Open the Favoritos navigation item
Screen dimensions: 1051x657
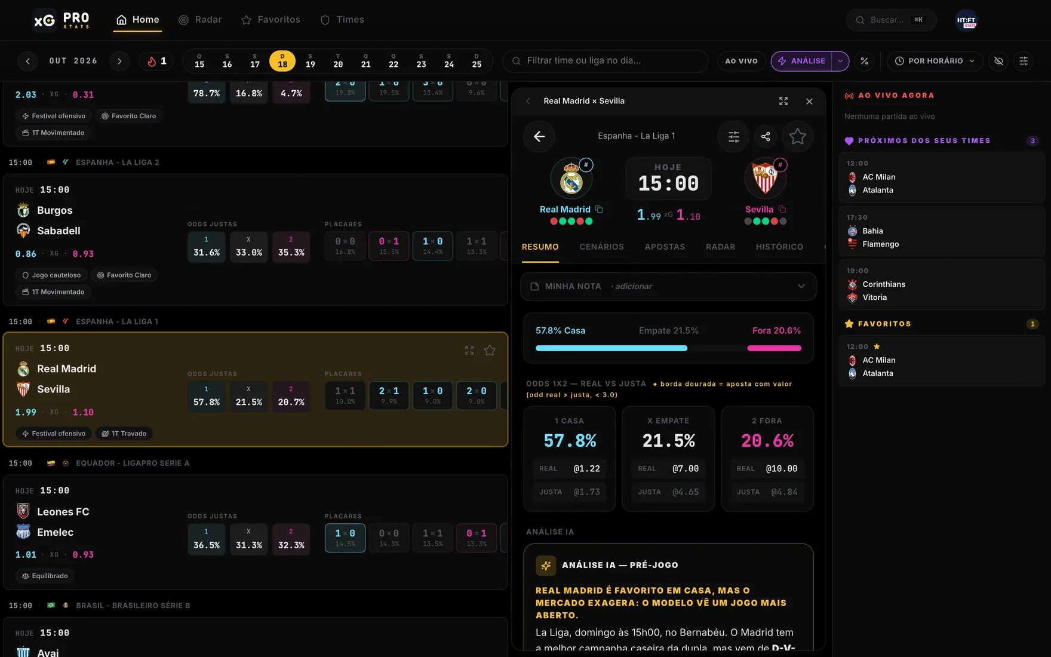click(271, 20)
